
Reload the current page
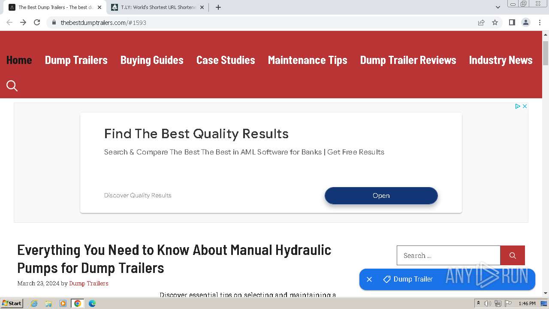point(37,22)
